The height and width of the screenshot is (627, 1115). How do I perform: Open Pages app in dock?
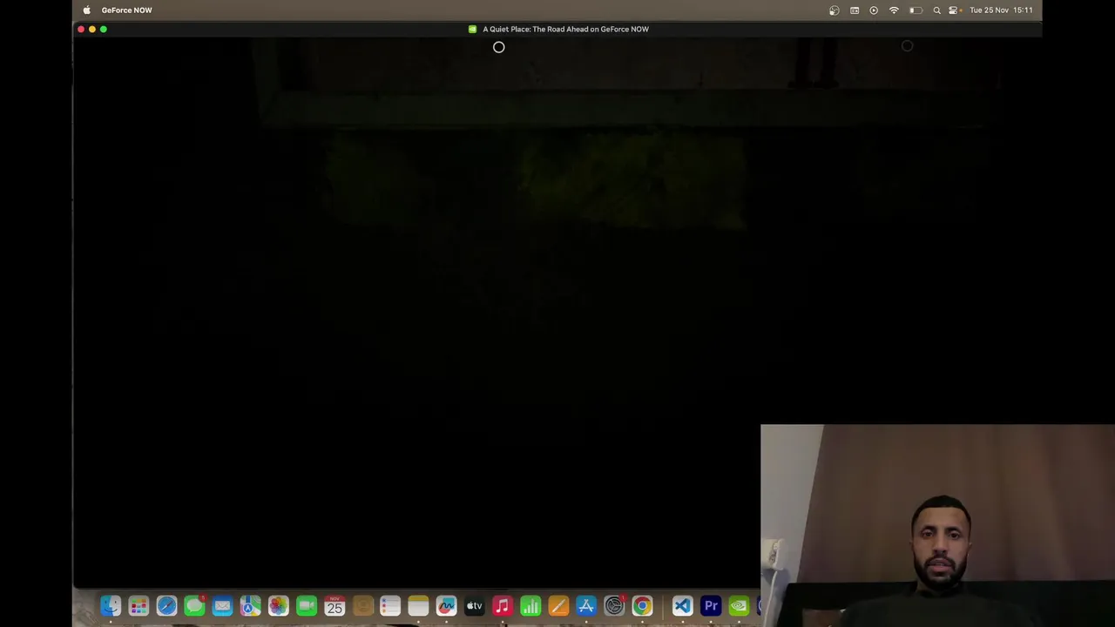click(x=557, y=606)
